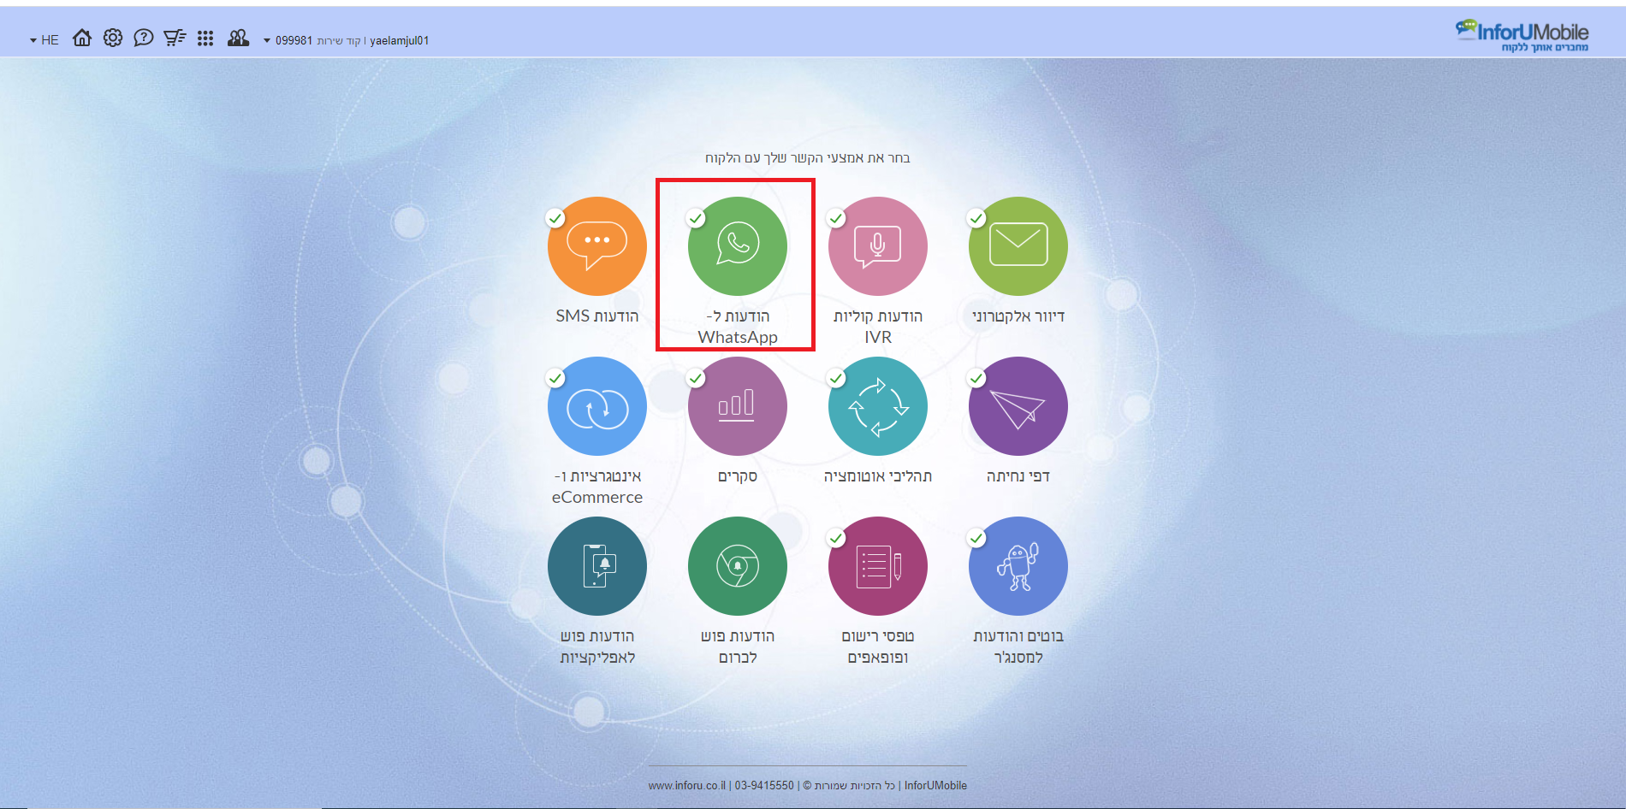The width and height of the screenshot is (1626, 809).
Task: Open help question bubble icon
Action: point(144,38)
